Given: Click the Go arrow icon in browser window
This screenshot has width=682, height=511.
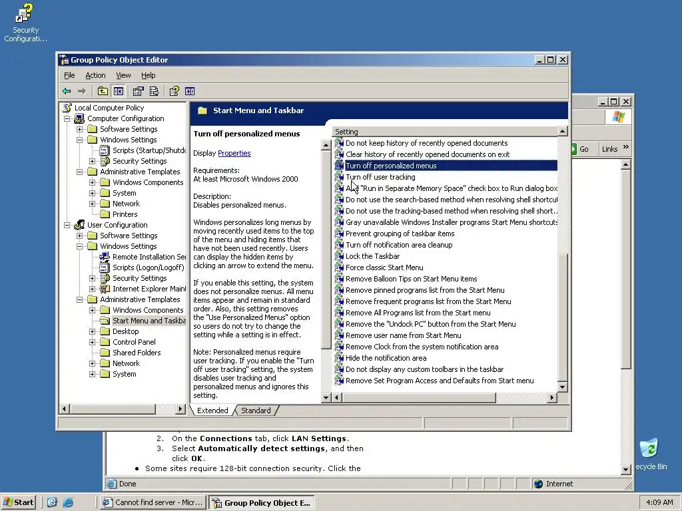Looking at the screenshot, I should click(x=573, y=149).
